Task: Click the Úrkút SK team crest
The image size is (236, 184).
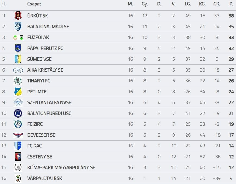Action: click(18, 16)
